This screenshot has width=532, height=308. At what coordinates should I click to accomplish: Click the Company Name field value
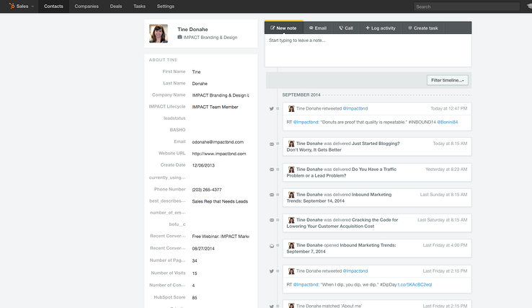(x=221, y=95)
